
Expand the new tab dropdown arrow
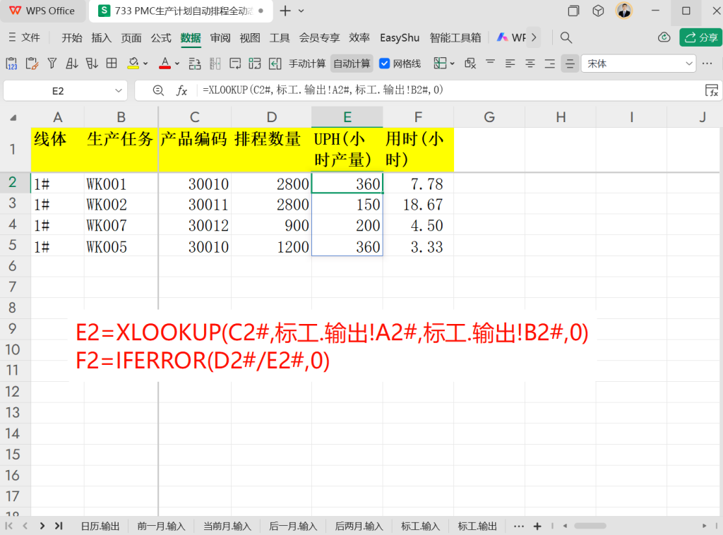pyautogui.click(x=301, y=11)
